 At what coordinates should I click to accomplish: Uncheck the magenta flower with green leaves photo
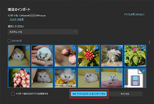click(x=143, y=48)
